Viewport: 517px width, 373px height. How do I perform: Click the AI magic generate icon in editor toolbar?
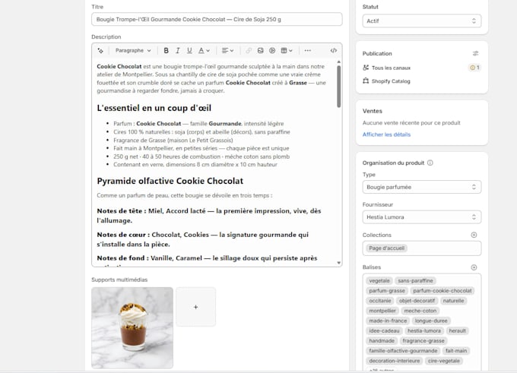point(100,51)
